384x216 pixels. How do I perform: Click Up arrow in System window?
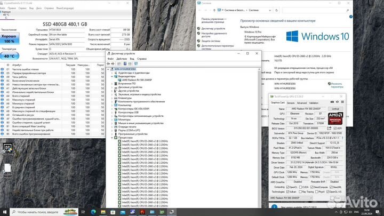(214, 10)
